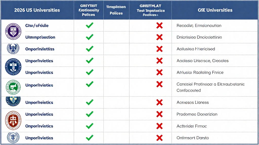259x145 pixels.
Task: Open the Che/ePidle university link
Action: click(37, 26)
